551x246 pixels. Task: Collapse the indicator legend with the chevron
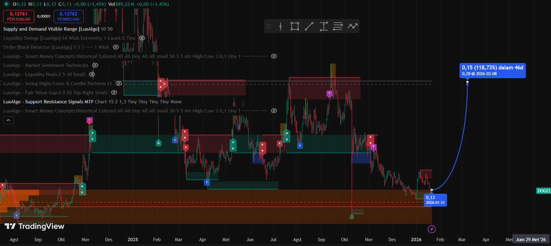pyautogui.click(x=8, y=120)
